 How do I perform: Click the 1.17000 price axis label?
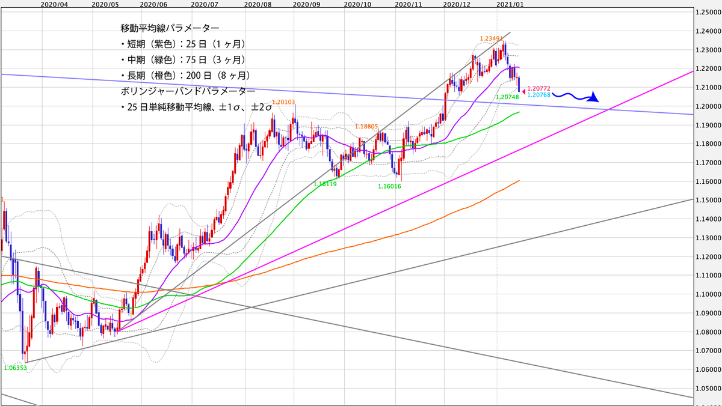click(708, 162)
